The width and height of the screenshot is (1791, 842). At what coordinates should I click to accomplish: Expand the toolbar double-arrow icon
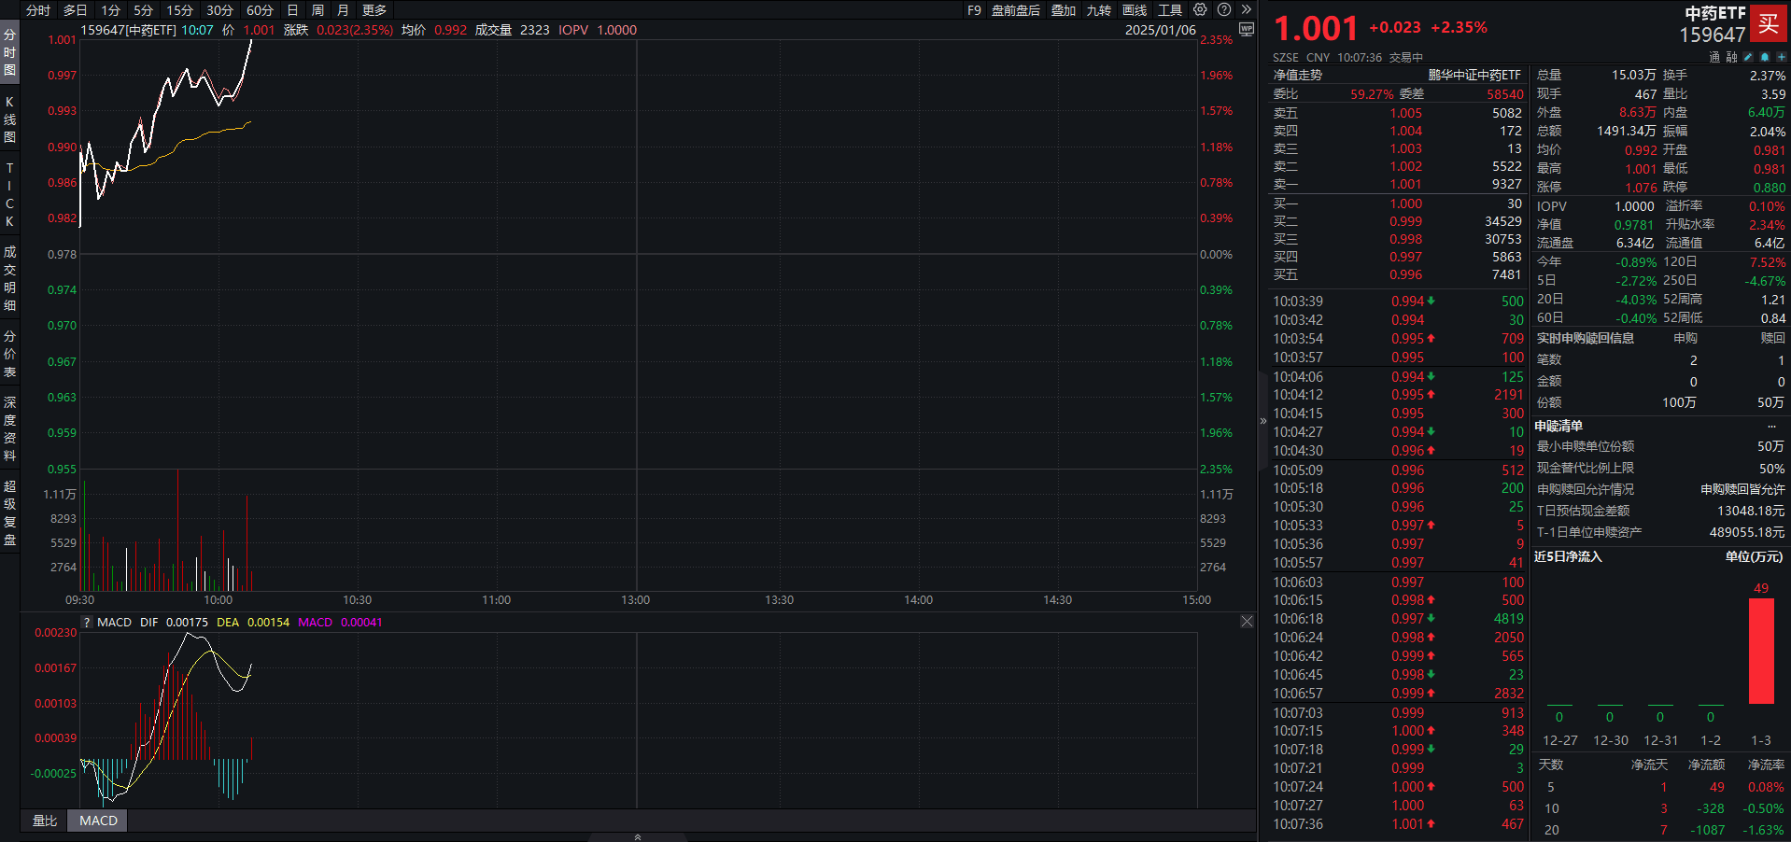point(1246,10)
